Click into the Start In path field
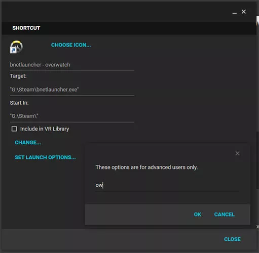259x253 pixels. (x=72, y=116)
